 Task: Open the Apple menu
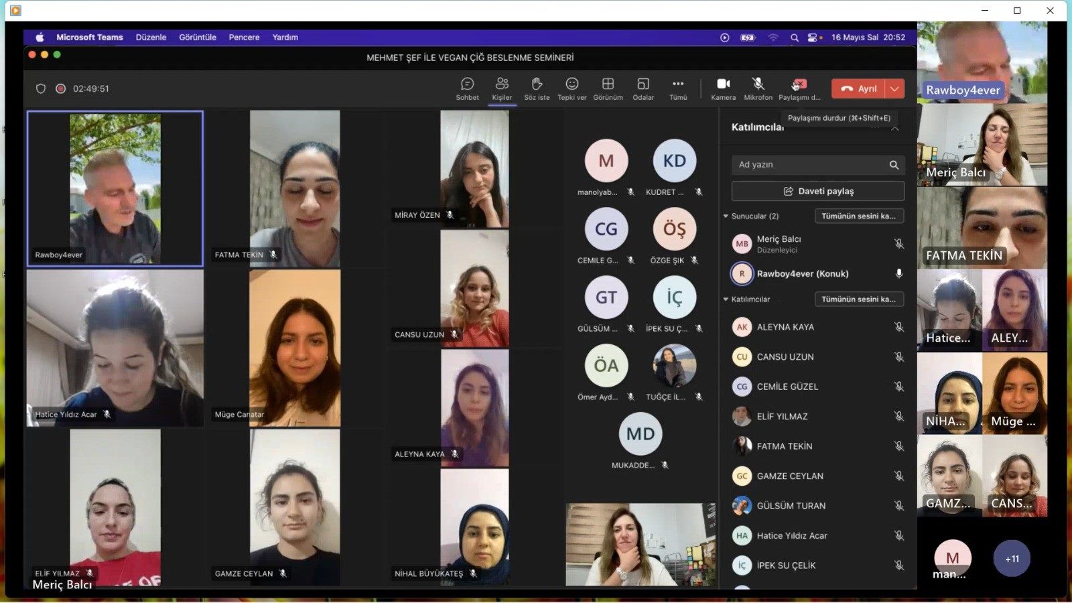[x=40, y=38]
